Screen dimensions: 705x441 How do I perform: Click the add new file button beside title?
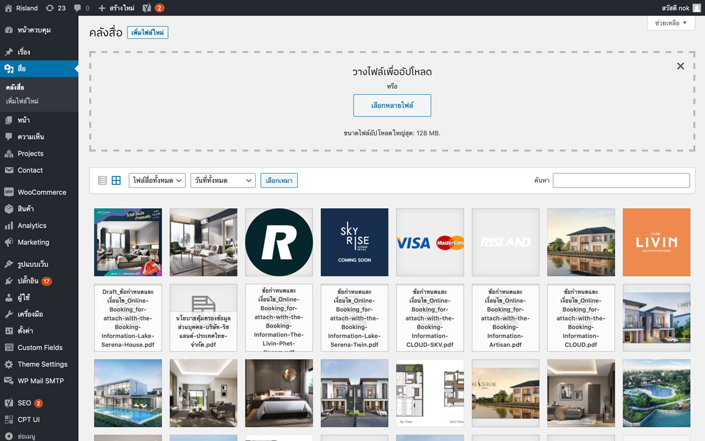click(147, 32)
